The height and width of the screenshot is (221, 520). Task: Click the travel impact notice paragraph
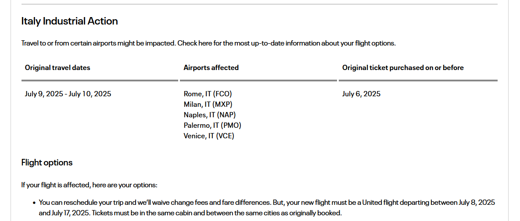pyautogui.click(x=208, y=43)
